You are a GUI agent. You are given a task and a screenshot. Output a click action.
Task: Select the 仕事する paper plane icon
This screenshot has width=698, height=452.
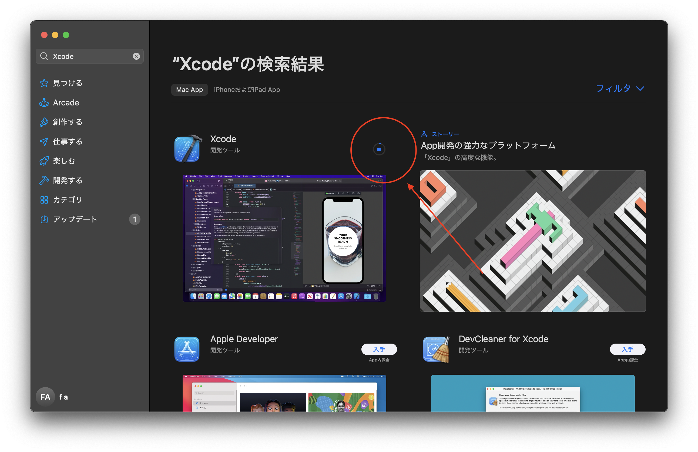coord(44,141)
